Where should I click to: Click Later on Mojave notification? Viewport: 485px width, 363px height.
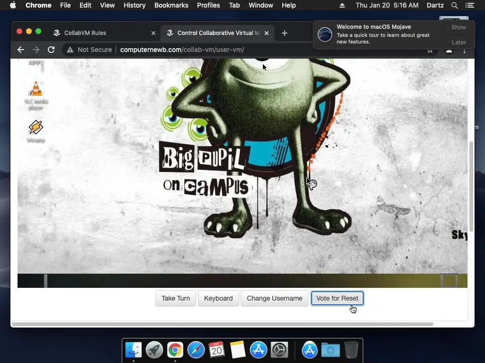(458, 42)
